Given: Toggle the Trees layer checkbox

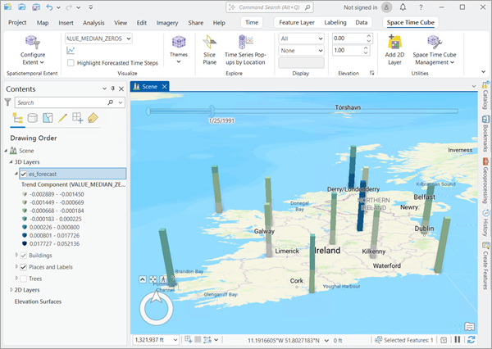Looking at the screenshot, I should click(24, 279).
